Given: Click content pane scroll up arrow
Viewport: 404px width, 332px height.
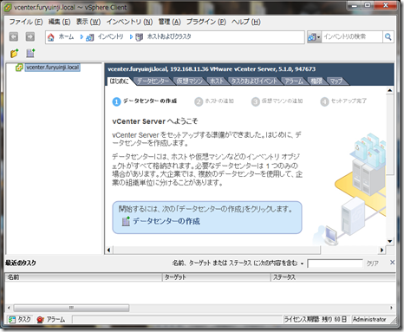Looking at the screenshot, I should pos(390,90).
